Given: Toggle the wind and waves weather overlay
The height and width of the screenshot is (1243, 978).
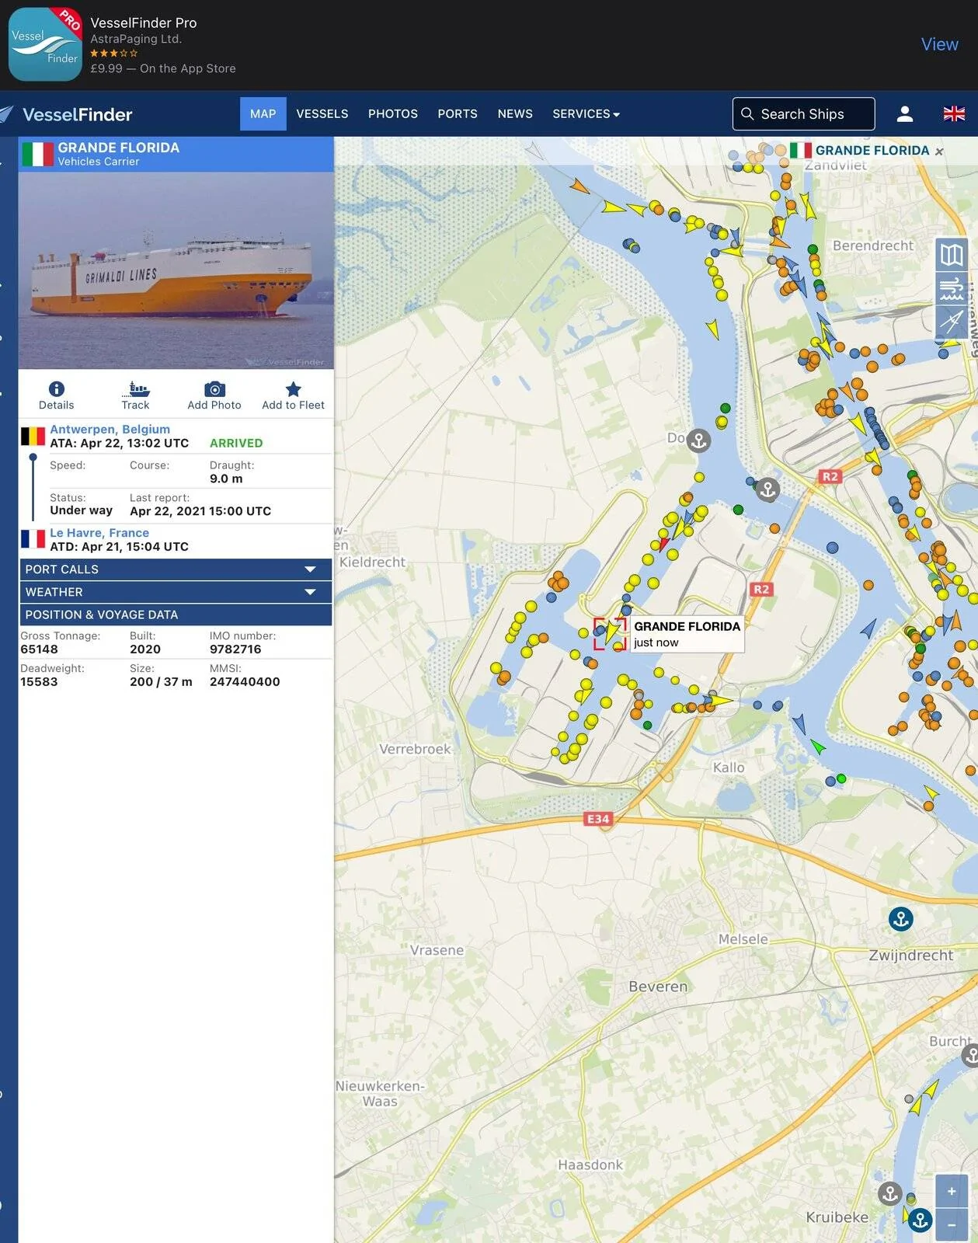Looking at the screenshot, I should coord(952,288).
